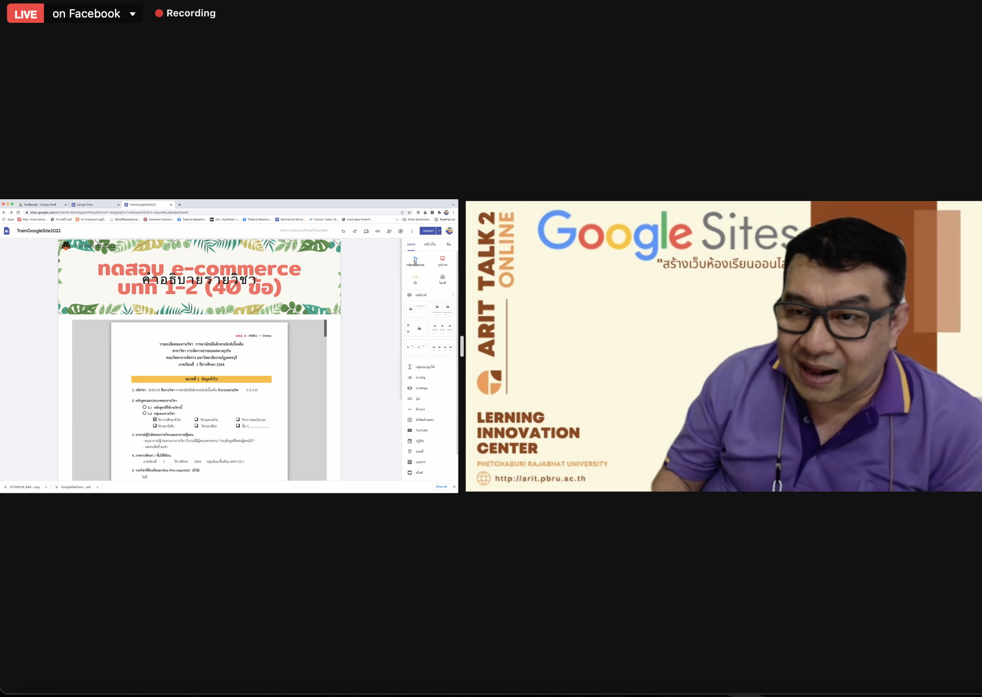This screenshot has height=697, width=982.
Task: Reload the page in the browser
Action: 18,212
